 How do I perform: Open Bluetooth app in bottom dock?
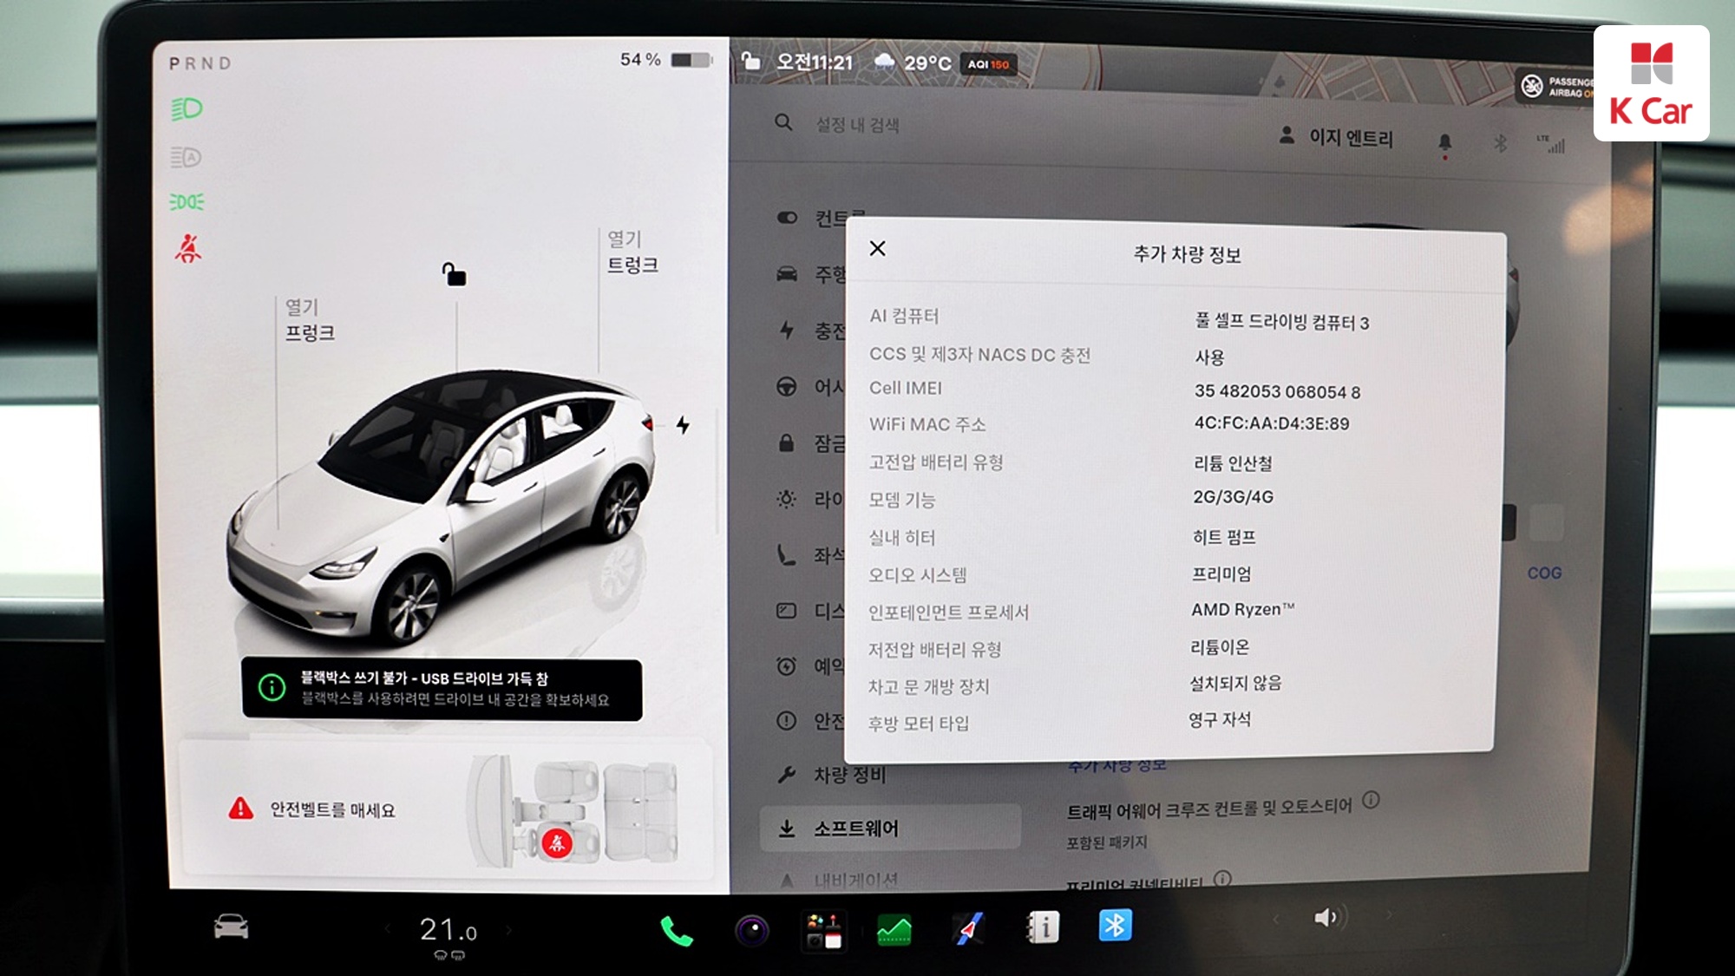click(x=1115, y=925)
